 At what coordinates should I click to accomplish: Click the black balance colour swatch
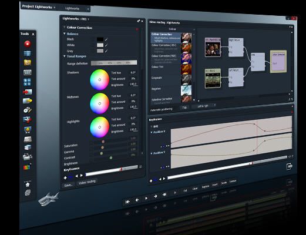pos(100,39)
